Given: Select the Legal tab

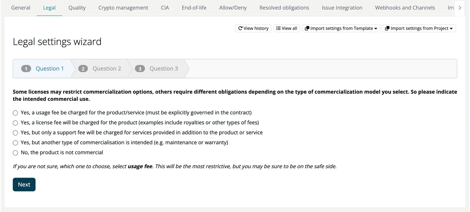Looking at the screenshot, I should point(49,8).
